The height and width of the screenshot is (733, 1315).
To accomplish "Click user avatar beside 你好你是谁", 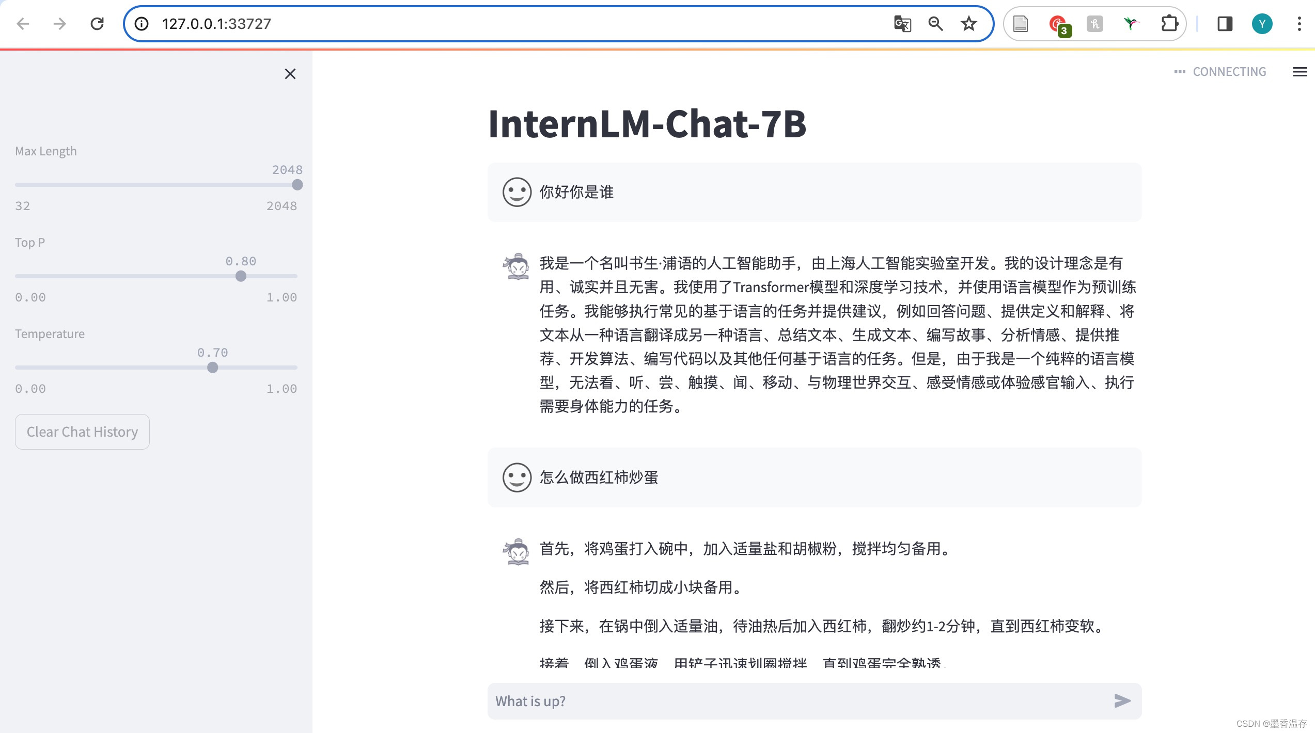I will 517,192.
